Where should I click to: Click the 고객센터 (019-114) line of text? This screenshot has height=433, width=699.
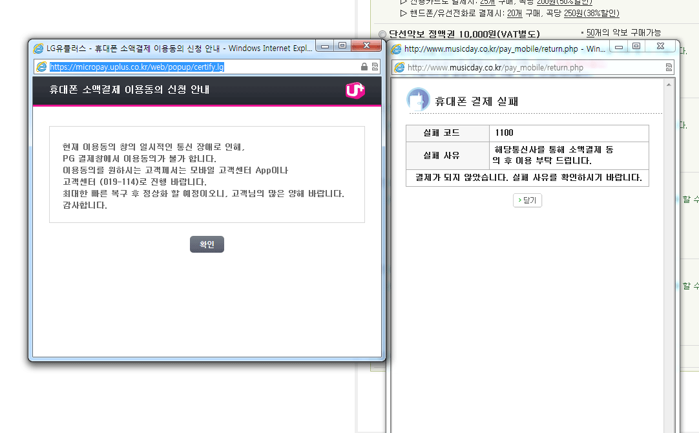point(134,182)
